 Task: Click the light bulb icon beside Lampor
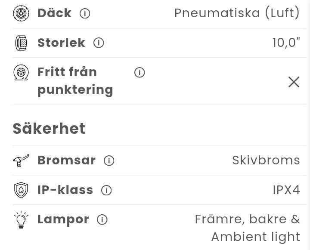pyautogui.click(x=21, y=219)
